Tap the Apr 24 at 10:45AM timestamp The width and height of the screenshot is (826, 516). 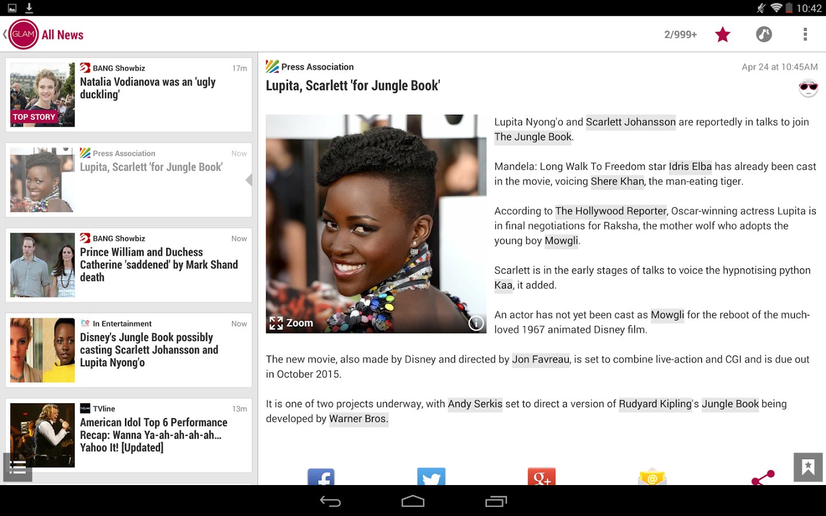pyautogui.click(x=780, y=67)
